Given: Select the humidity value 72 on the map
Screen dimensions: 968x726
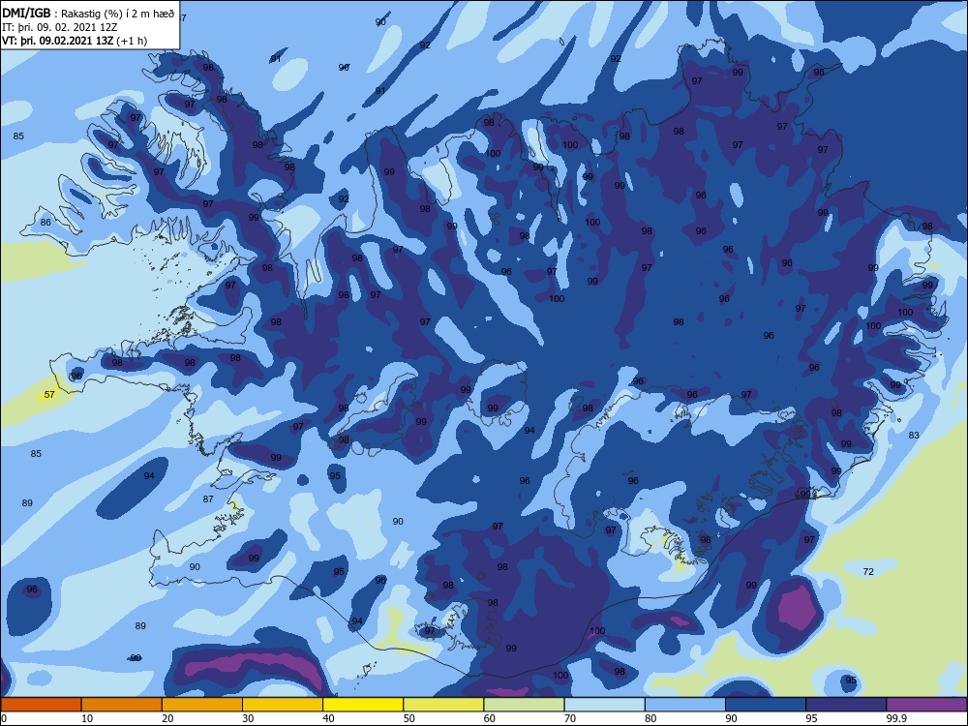Looking at the screenshot, I should [x=868, y=572].
